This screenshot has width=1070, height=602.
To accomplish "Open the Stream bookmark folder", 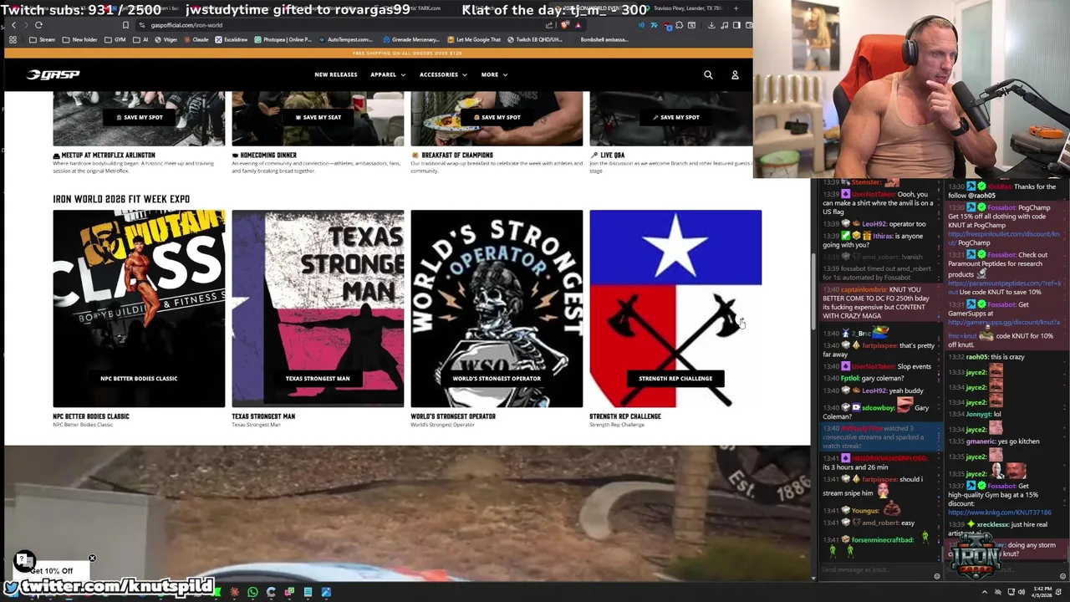I will point(42,39).
